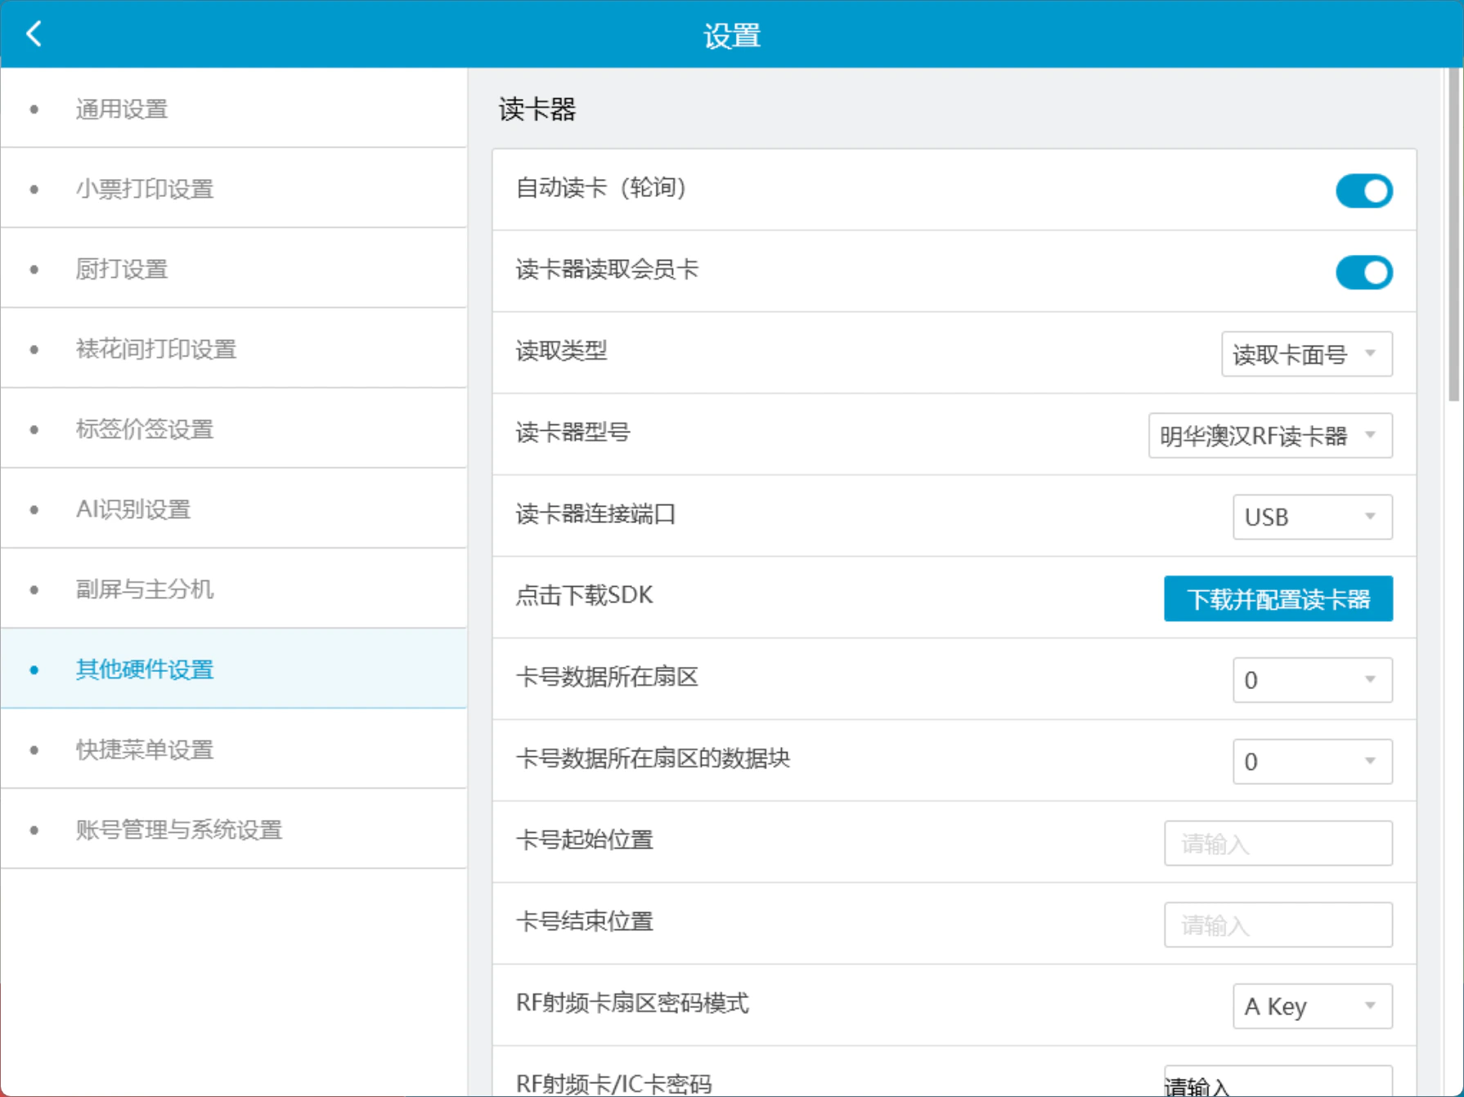The image size is (1464, 1097).
Task: Open the 读取类型 dropdown
Action: 1306,354
